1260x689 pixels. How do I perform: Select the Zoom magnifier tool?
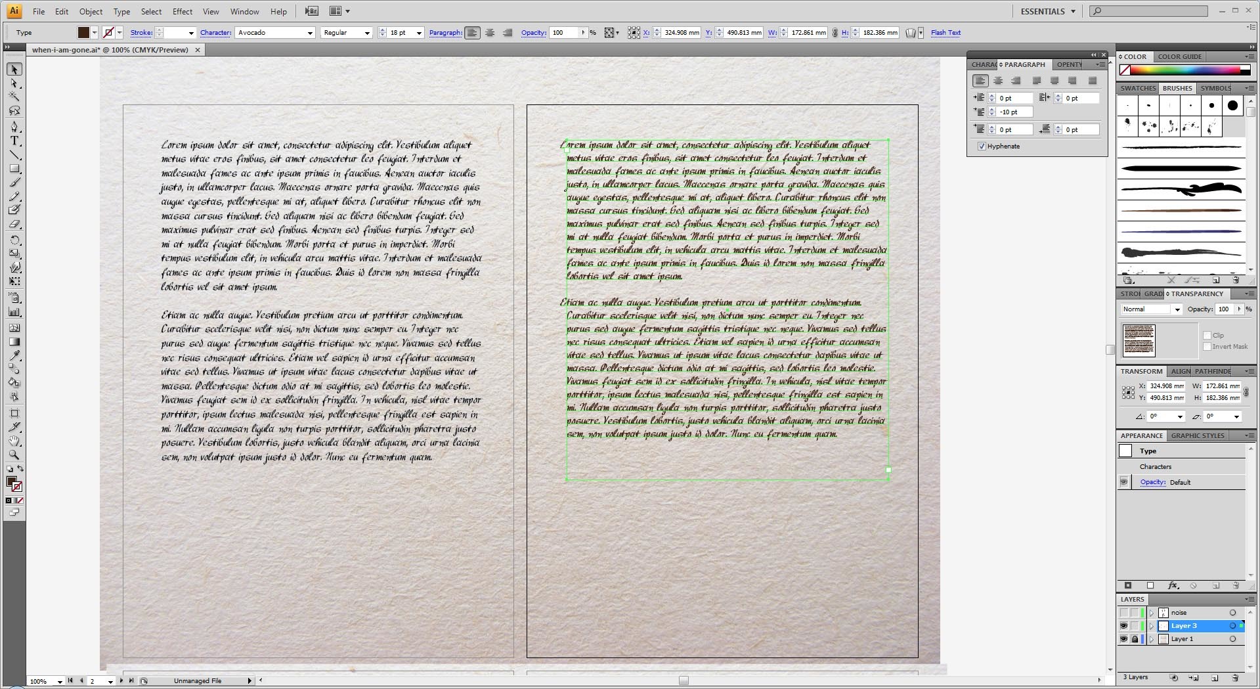click(x=14, y=455)
